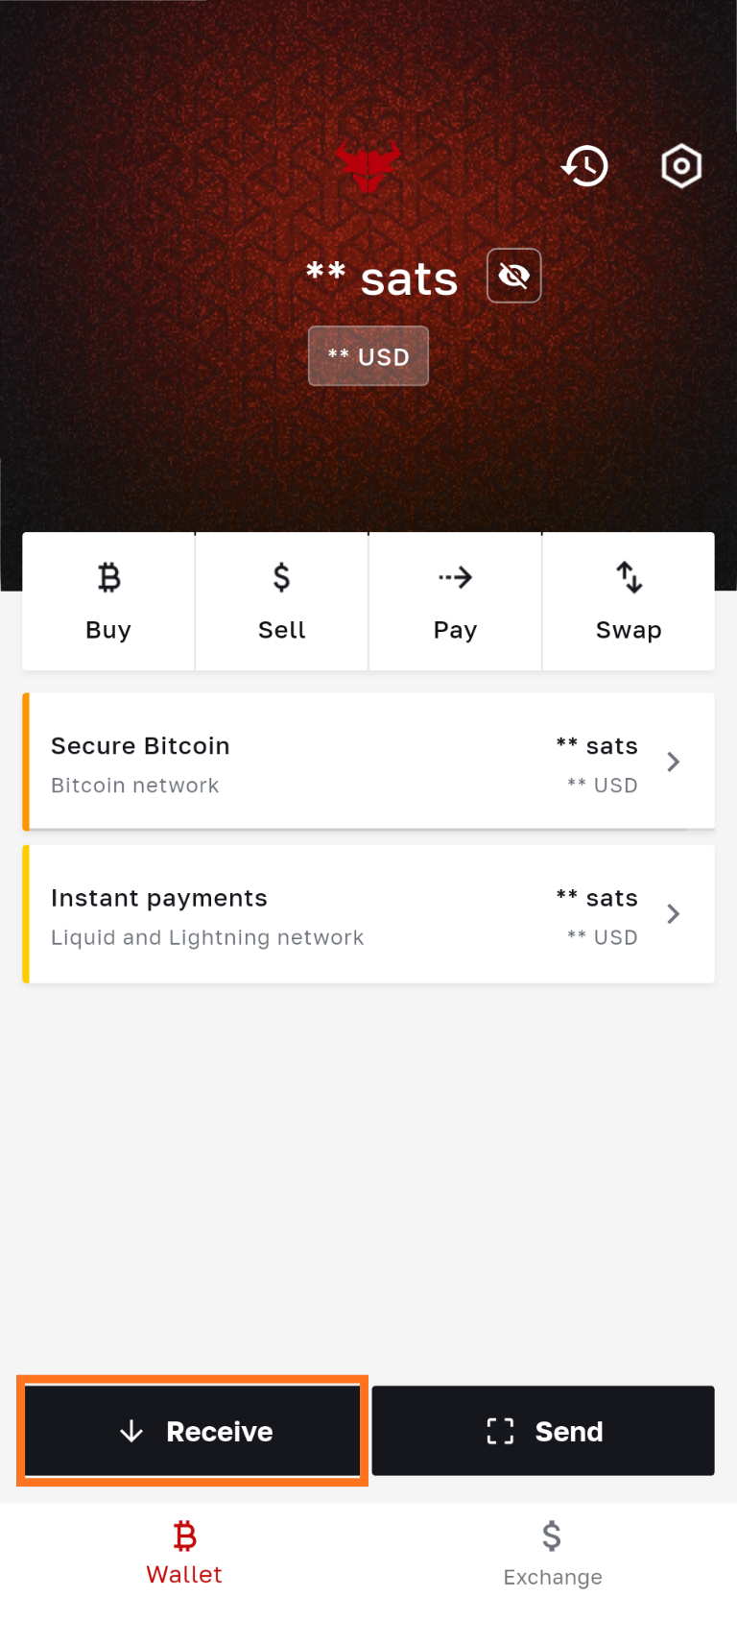The image size is (737, 1645).
Task: Tap the red bull logo
Action: click(x=368, y=165)
